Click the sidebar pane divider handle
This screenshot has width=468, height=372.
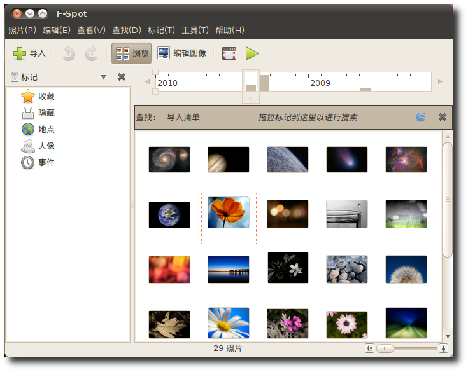click(132, 205)
